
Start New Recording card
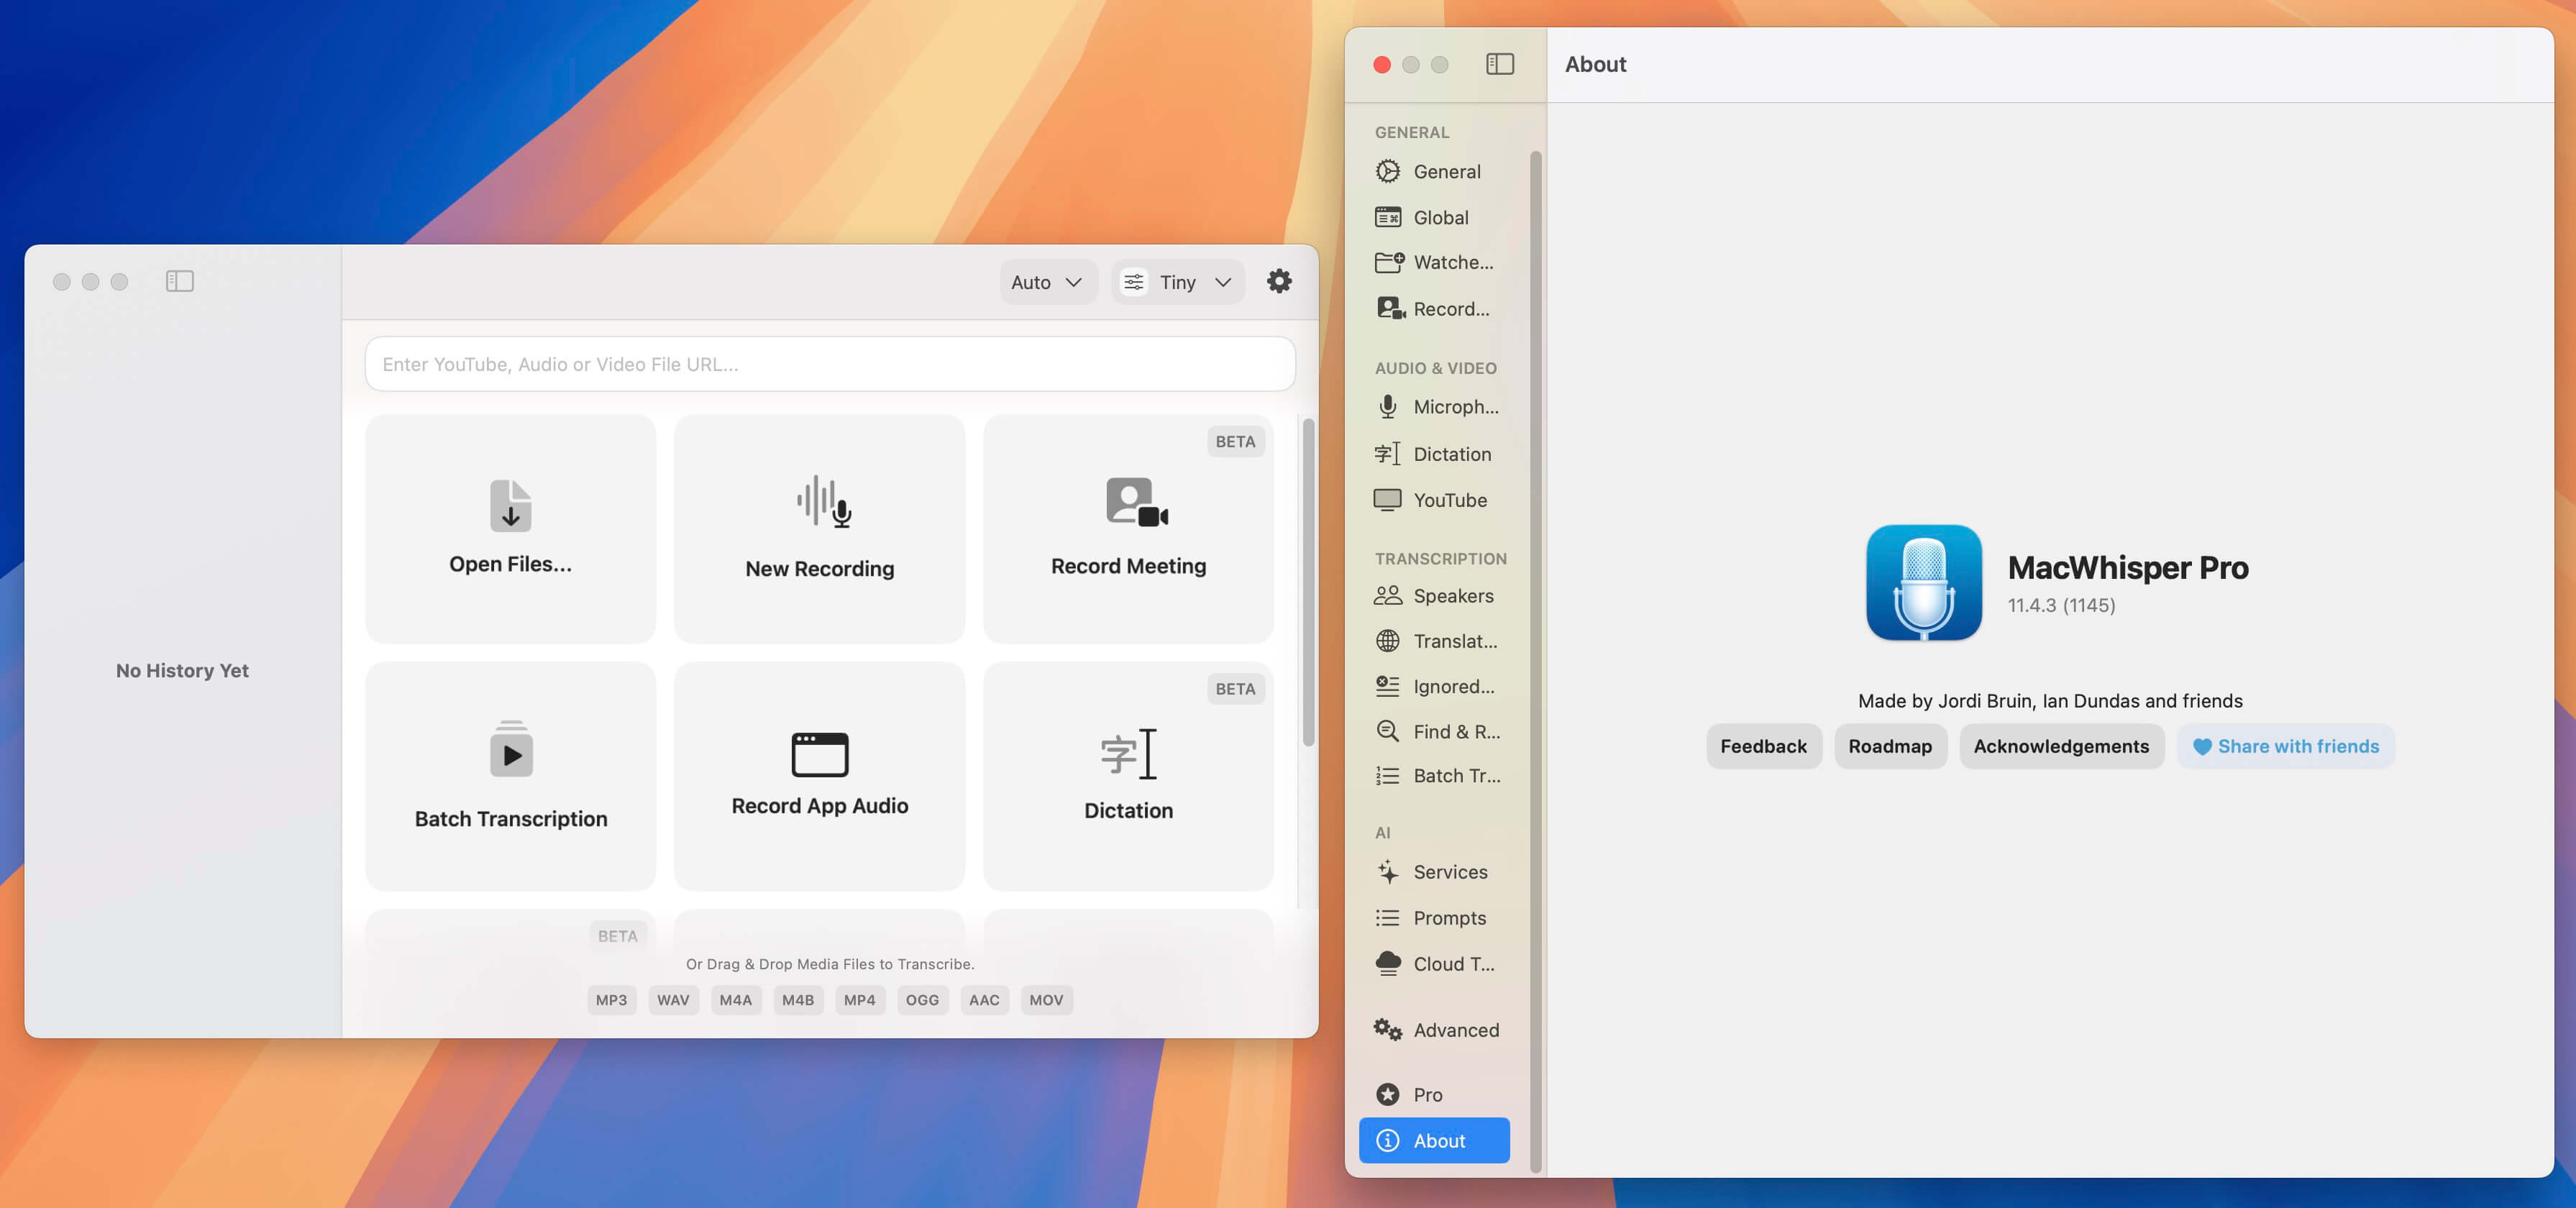coord(820,529)
